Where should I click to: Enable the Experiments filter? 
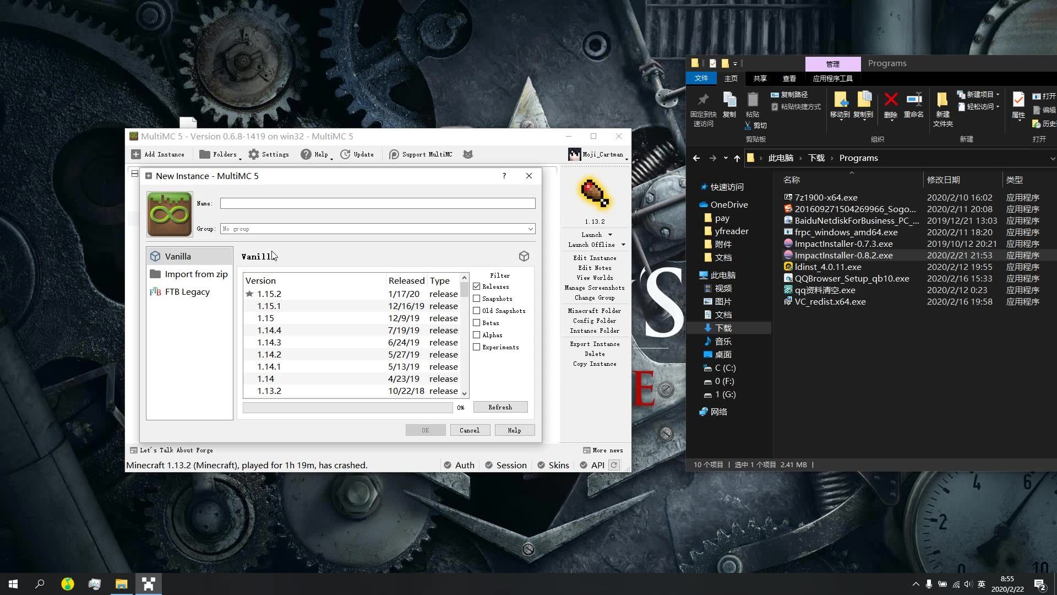click(477, 347)
